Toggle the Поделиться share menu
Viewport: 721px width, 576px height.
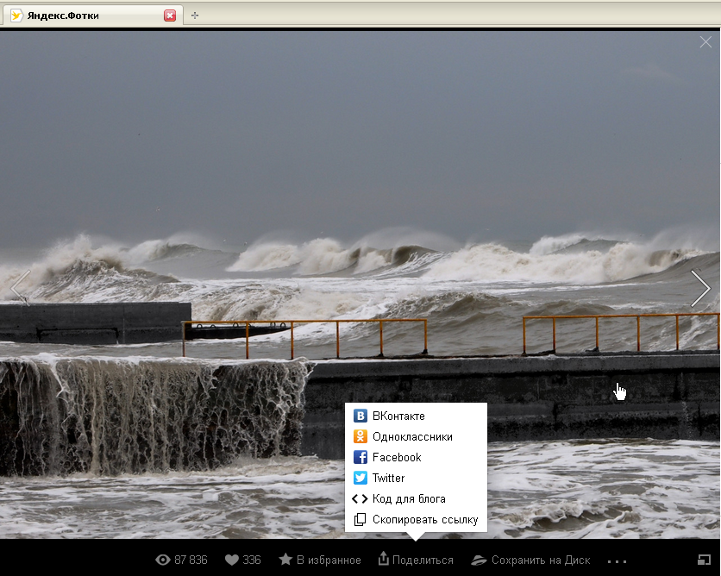[416, 560]
